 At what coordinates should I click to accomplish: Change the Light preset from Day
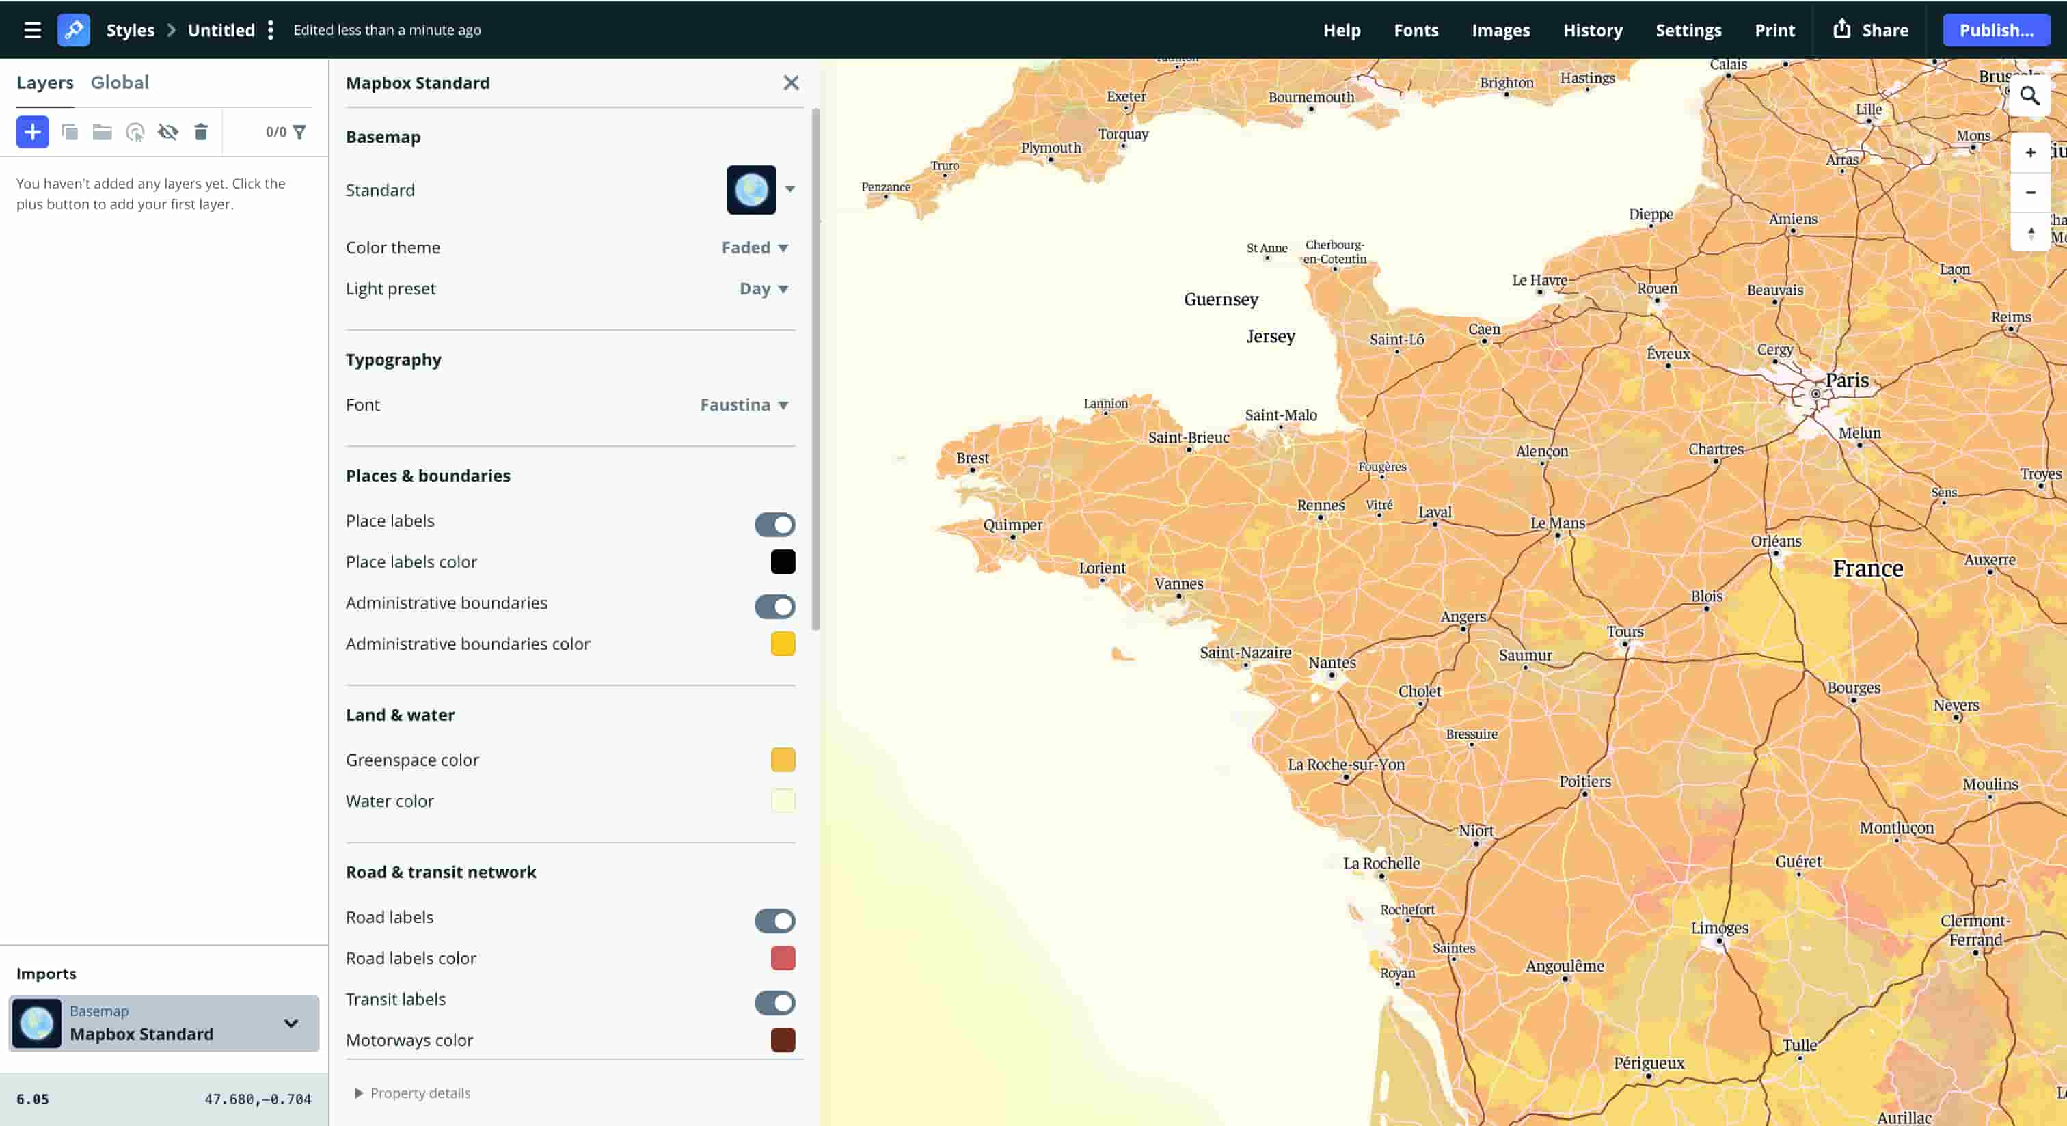pos(762,289)
